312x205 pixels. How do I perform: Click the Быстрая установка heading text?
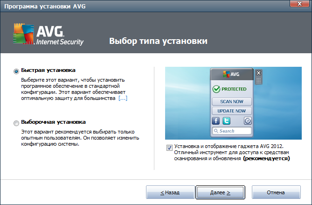pos(48,71)
